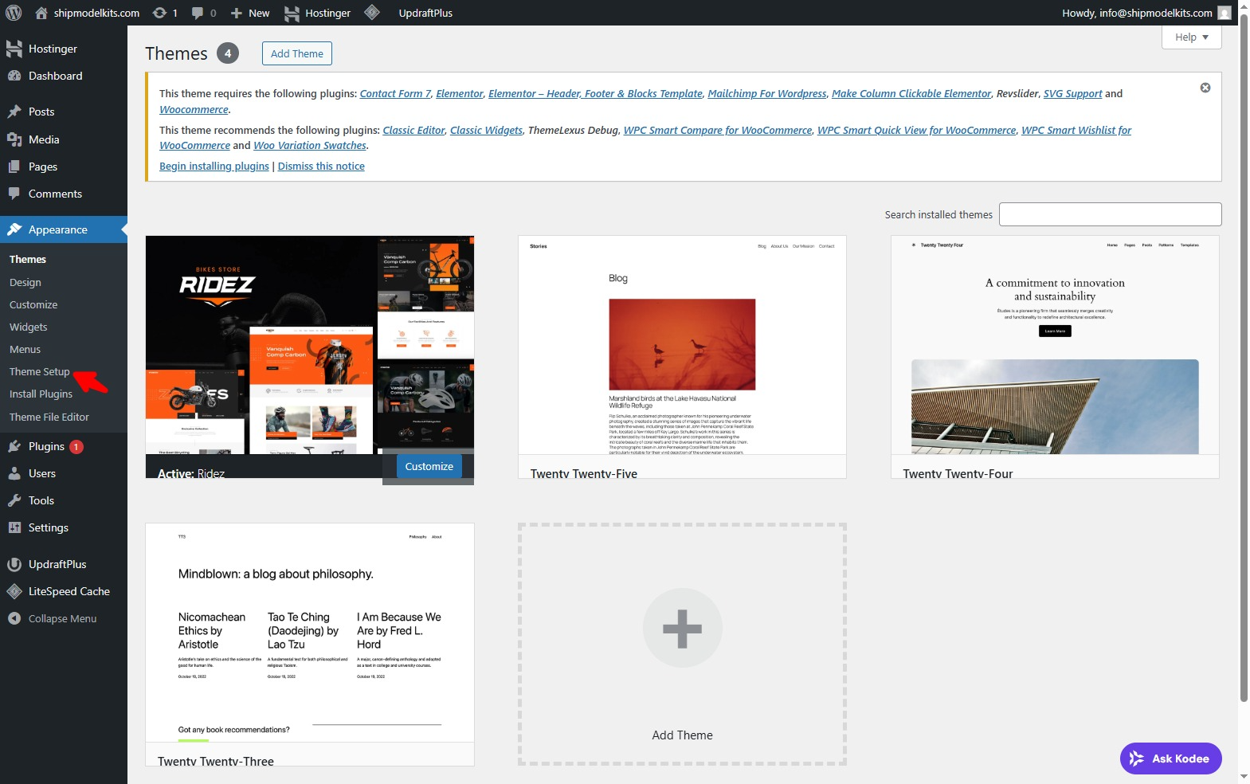Select the Twenty Twenty-Five theme thumbnail
Image resolution: width=1250 pixels, height=784 pixels.
point(682,345)
